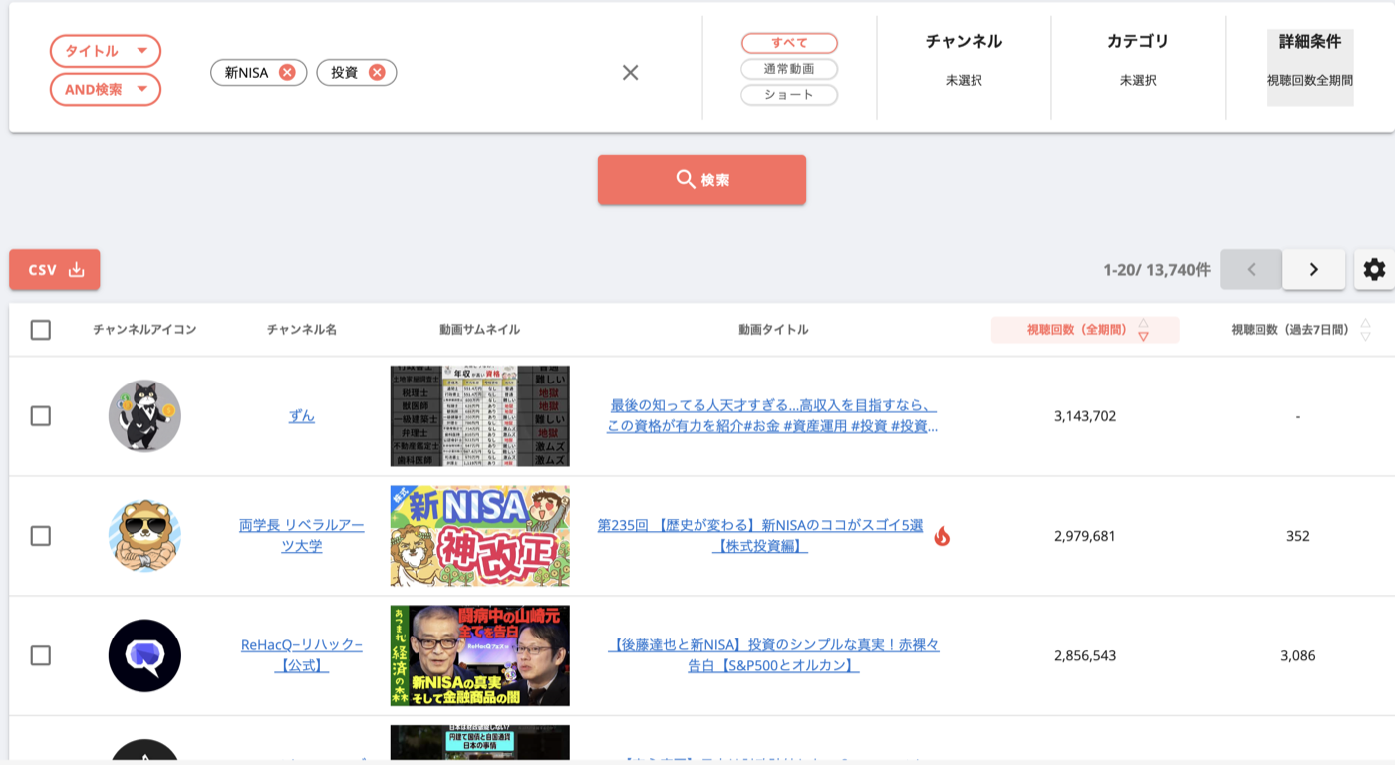This screenshot has height=765, width=1395.
Task: Select 通常動画 video type filter
Action: tap(789, 69)
